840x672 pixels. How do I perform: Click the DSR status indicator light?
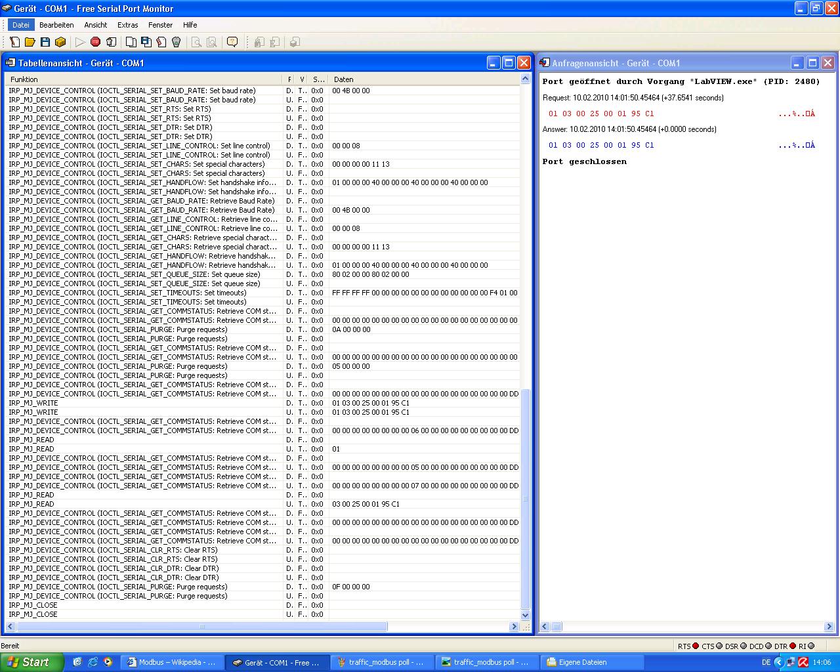point(744,646)
